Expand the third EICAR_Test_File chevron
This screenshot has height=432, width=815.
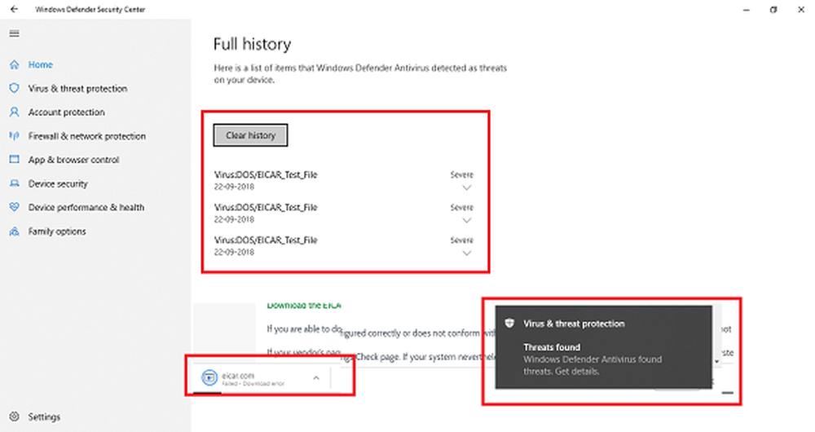(466, 253)
